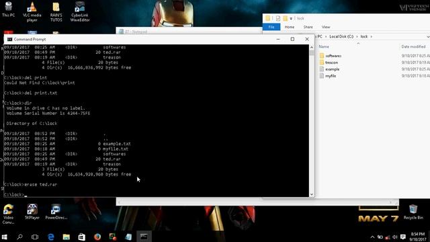Launch CyberLink WaveEditor desktop shortcut
430x242 pixels.
80,11
